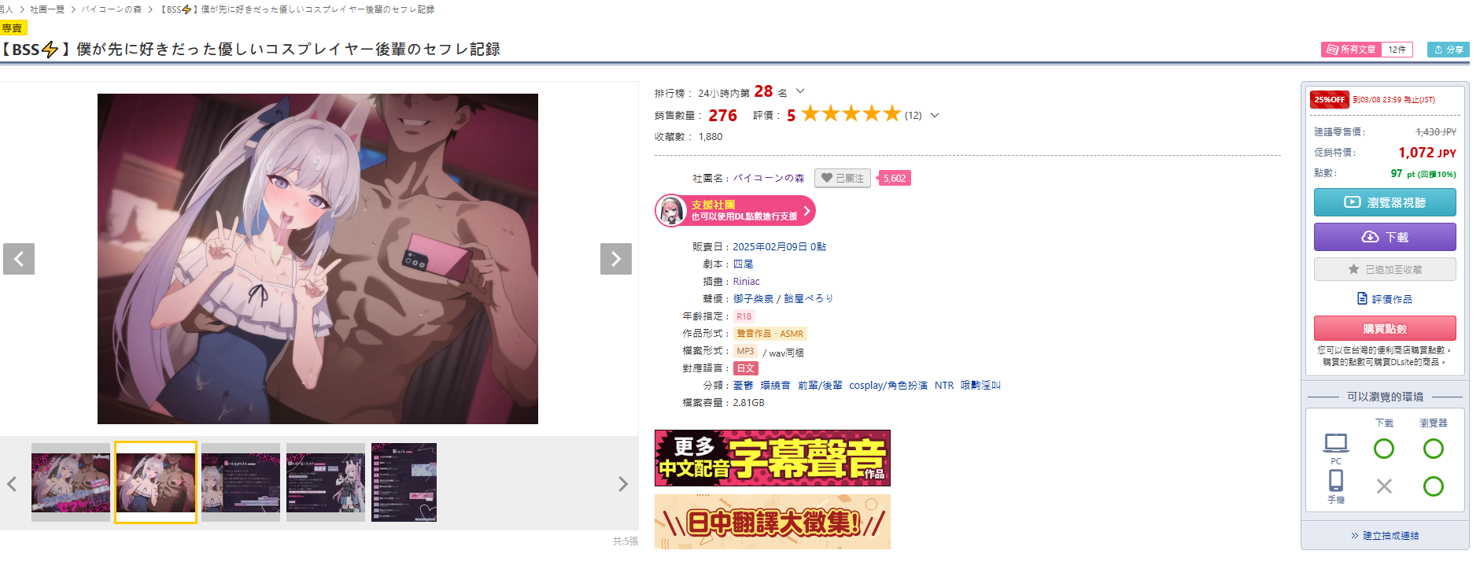Click the 瀏覽器視聽 browser listen button
The width and height of the screenshot is (1480, 569).
(x=1385, y=202)
